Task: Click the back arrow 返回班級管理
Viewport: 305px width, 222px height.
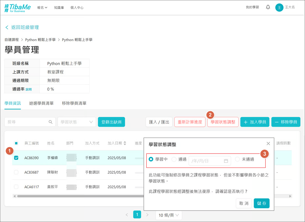Action: (7, 27)
